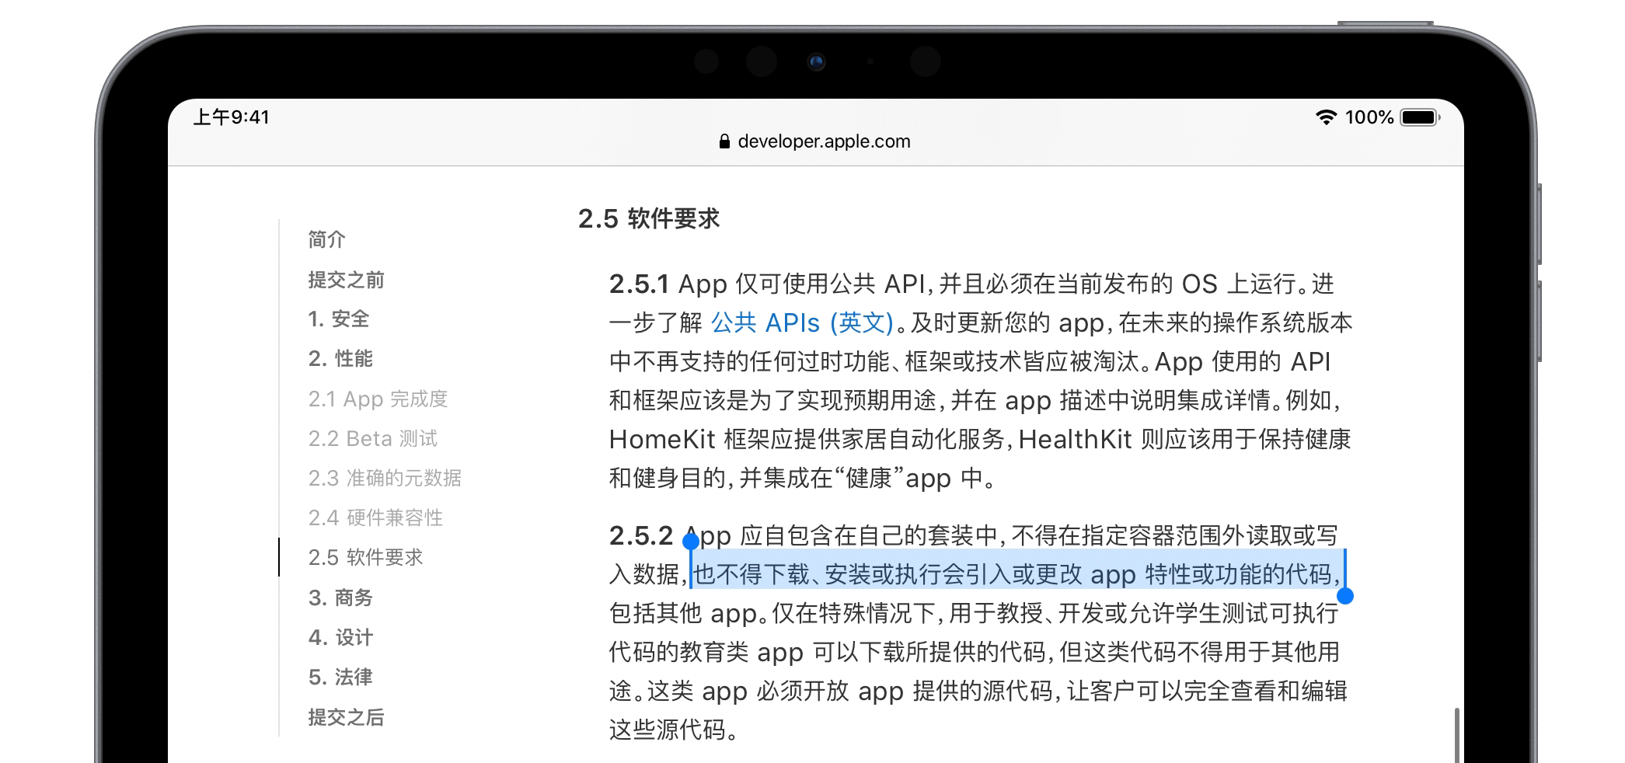The width and height of the screenshot is (1625, 763).
Task: Navigate to 2.3 准确的元数据
Action: [385, 479]
